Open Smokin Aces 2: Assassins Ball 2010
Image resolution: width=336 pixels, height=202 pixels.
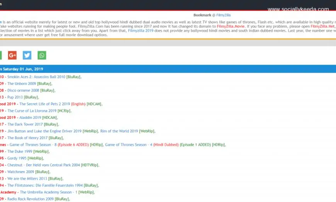tap(36, 77)
